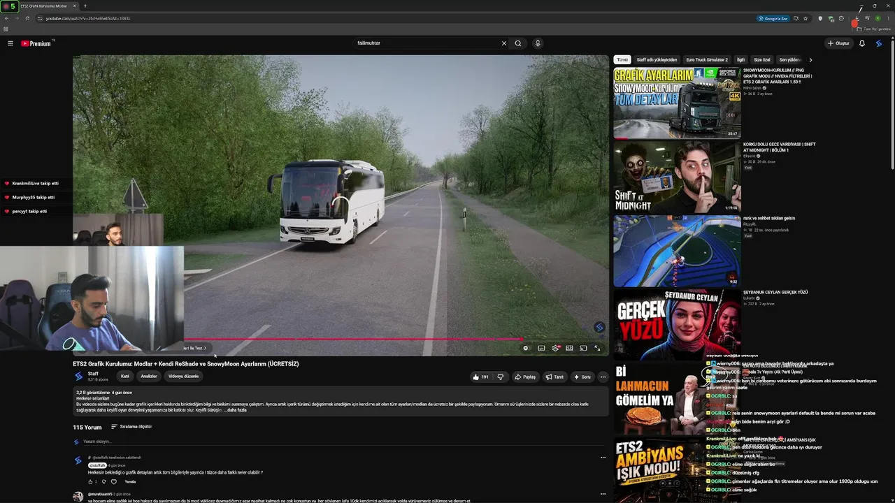
Task: Click the comments count 115 Yorum
Action: (x=87, y=427)
